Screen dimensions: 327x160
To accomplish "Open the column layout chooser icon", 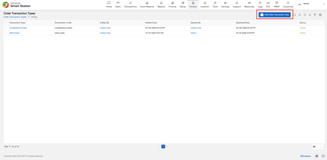I will click(x=320, y=15).
